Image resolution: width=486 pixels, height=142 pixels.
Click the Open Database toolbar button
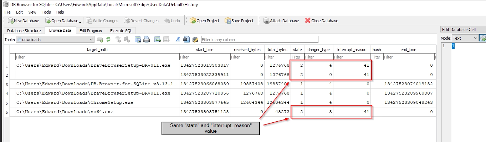(62, 21)
